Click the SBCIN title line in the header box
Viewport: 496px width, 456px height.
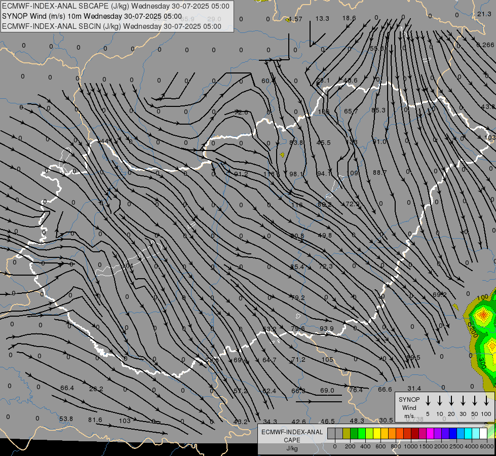coord(111,26)
